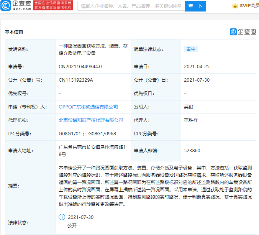259x235 pixels.
Task: Click the 基本信息 section heading
Action: coord(14,32)
